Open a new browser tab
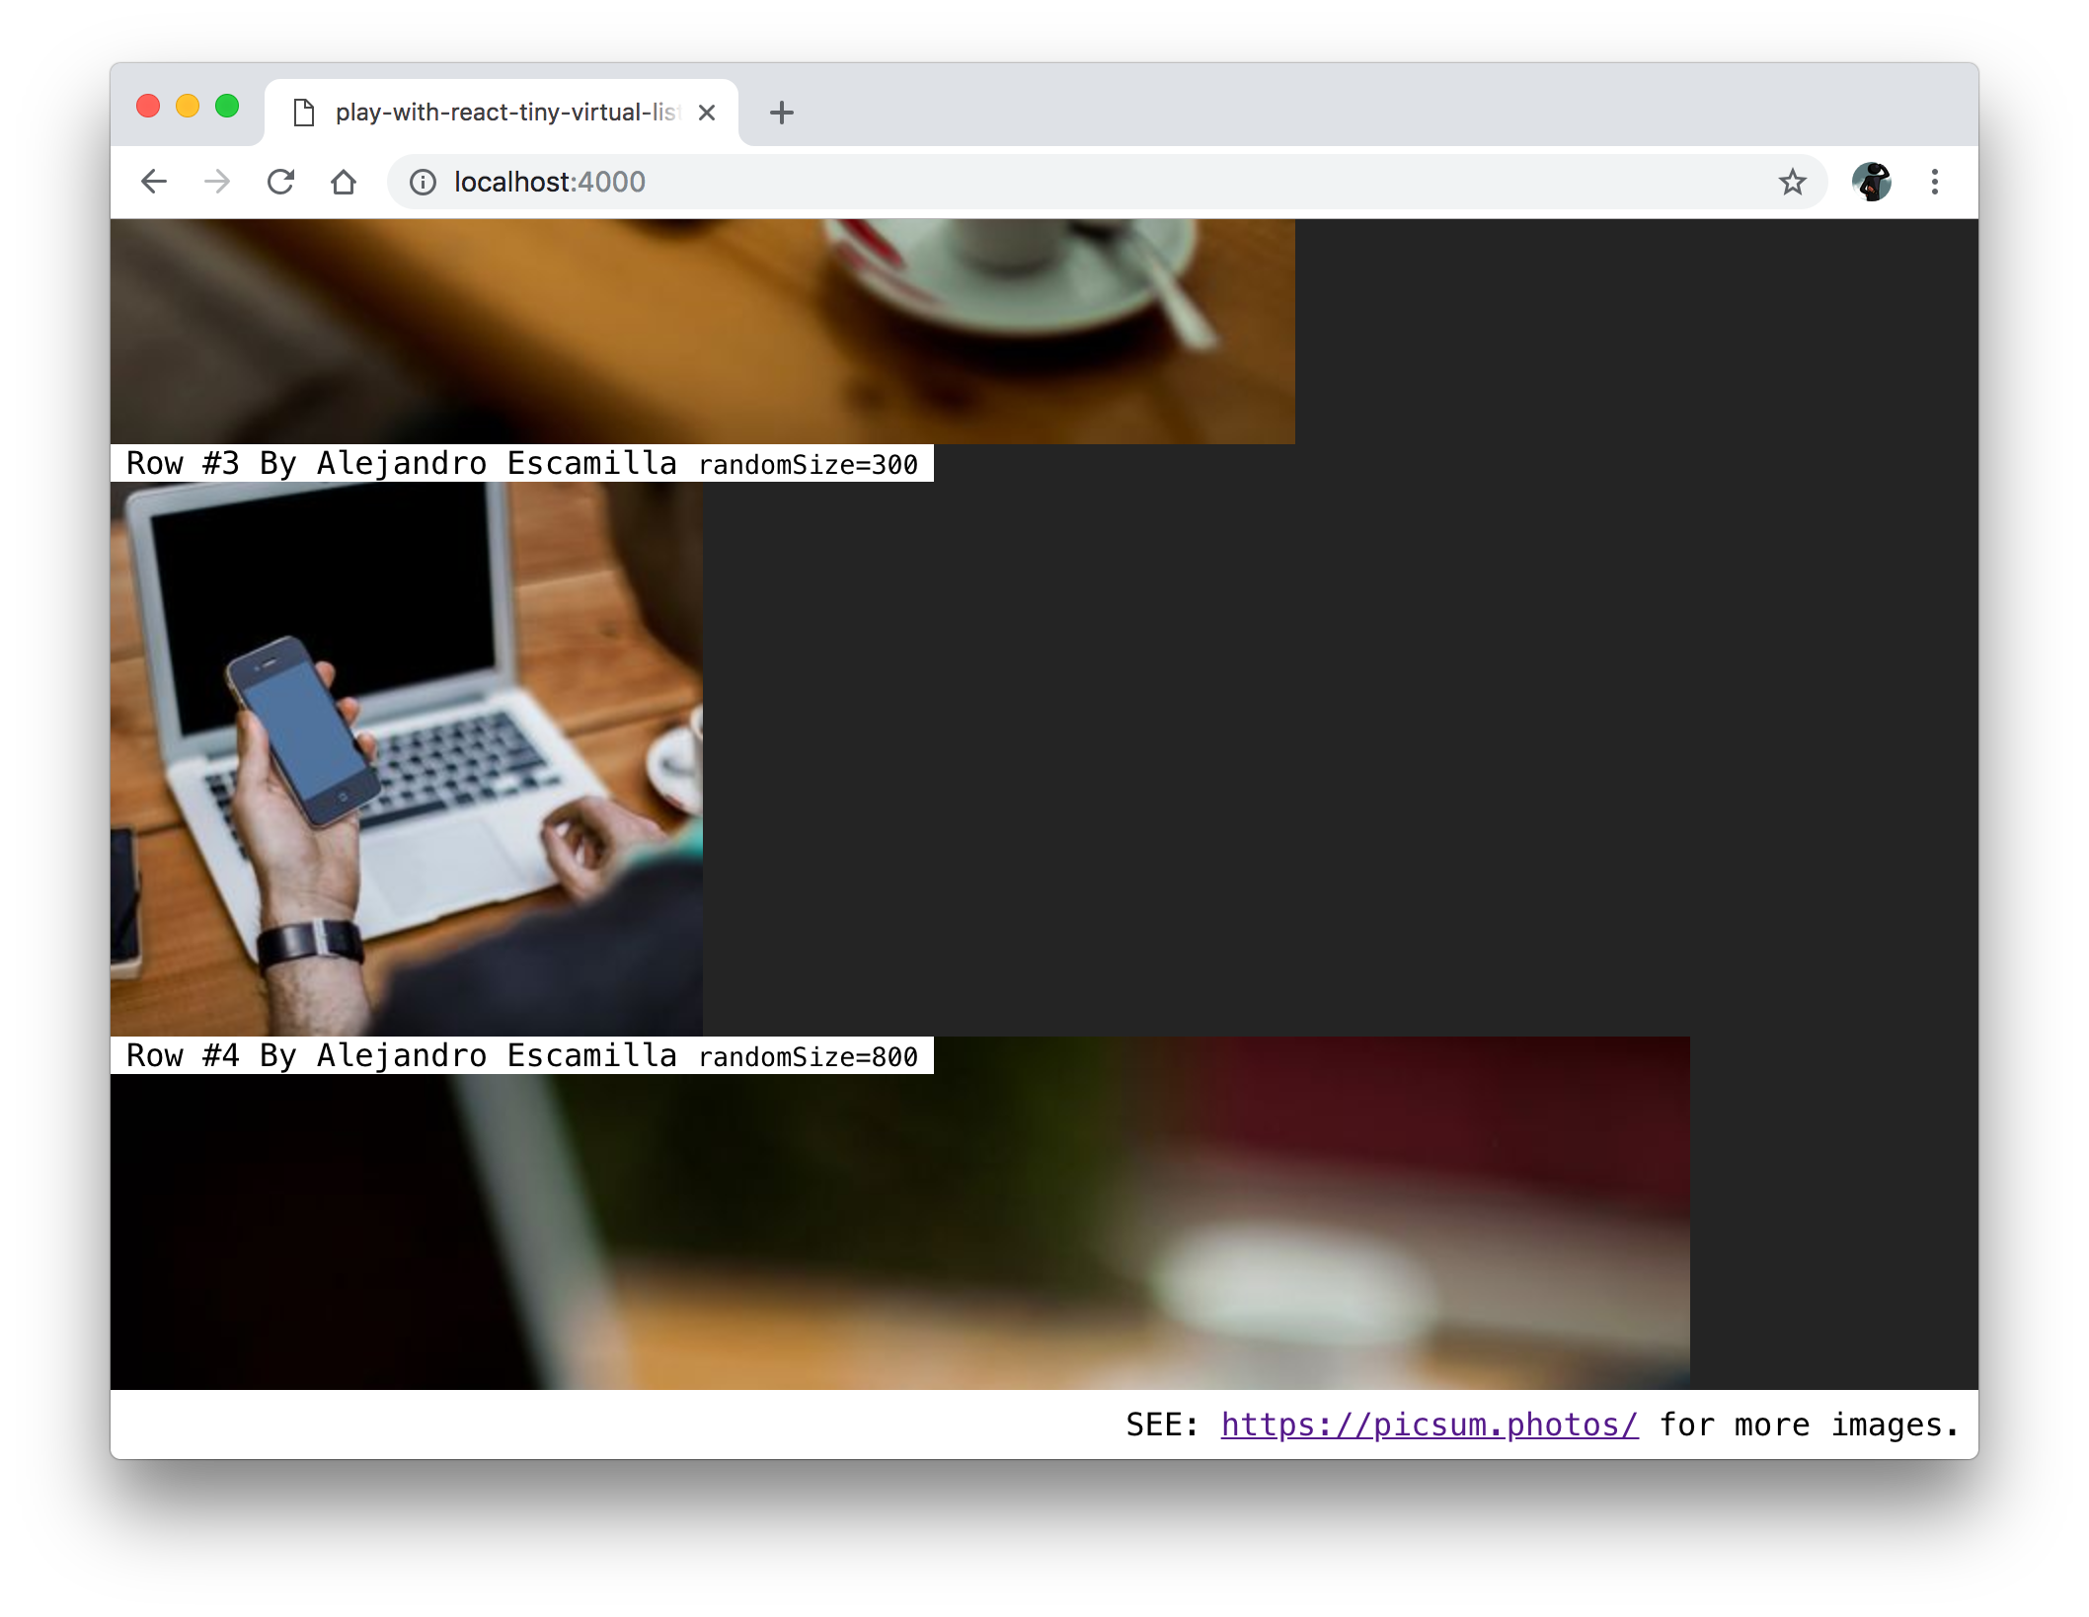The image size is (2089, 1617). pyautogui.click(x=781, y=113)
